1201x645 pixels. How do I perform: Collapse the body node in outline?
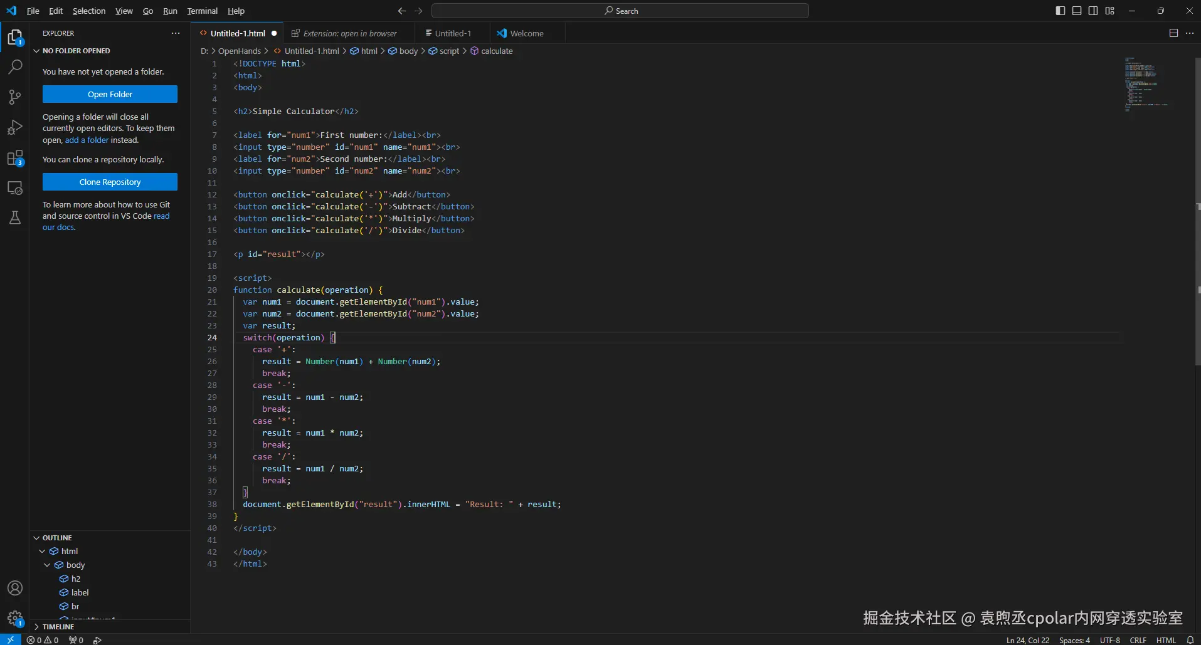(47, 565)
